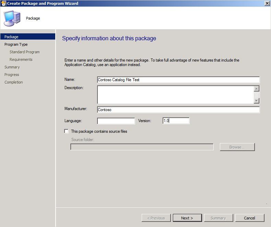271x227 pixels.
Task: Cancel the package wizard
Action: (249, 218)
